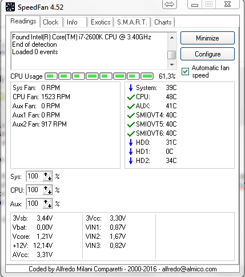This screenshot has width=245, height=277.
Task: Click the green checkmark beside SMIOVT6
Action: pos(131,134)
